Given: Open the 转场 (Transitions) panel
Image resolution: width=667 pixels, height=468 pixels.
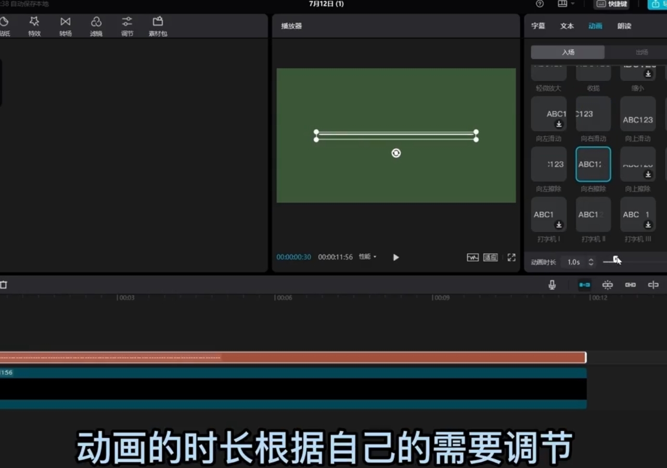Looking at the screenshot, I should click(x=65, y=26).
